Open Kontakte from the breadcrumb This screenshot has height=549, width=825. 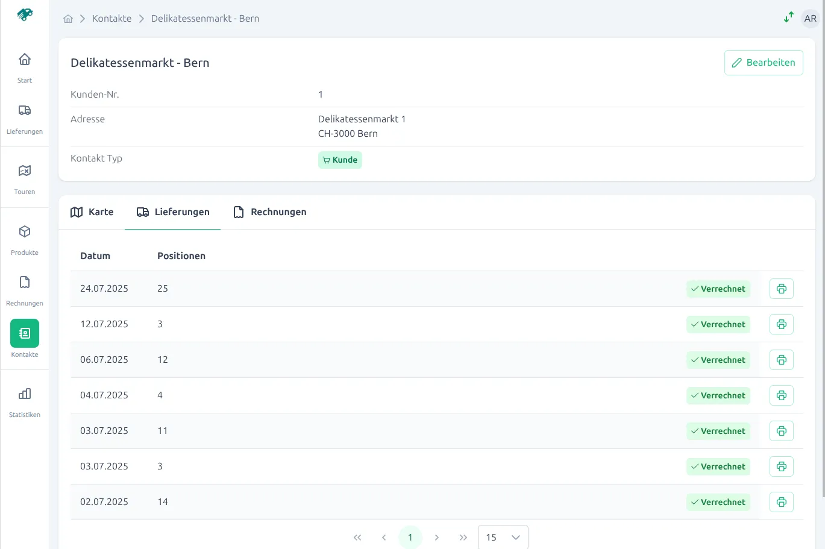111,18
